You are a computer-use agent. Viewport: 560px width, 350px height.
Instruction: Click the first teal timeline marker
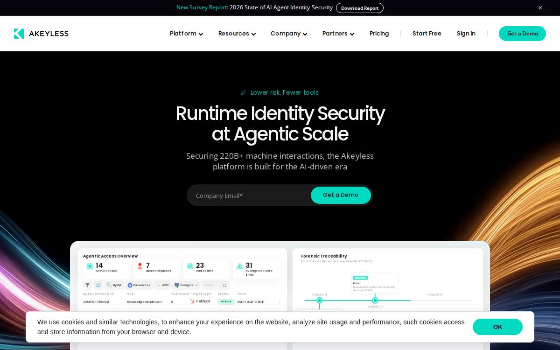coord(320,301)
